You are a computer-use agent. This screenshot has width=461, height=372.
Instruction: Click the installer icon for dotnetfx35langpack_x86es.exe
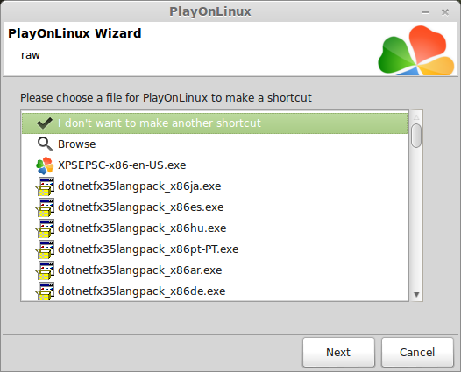[x=45, y=207]
